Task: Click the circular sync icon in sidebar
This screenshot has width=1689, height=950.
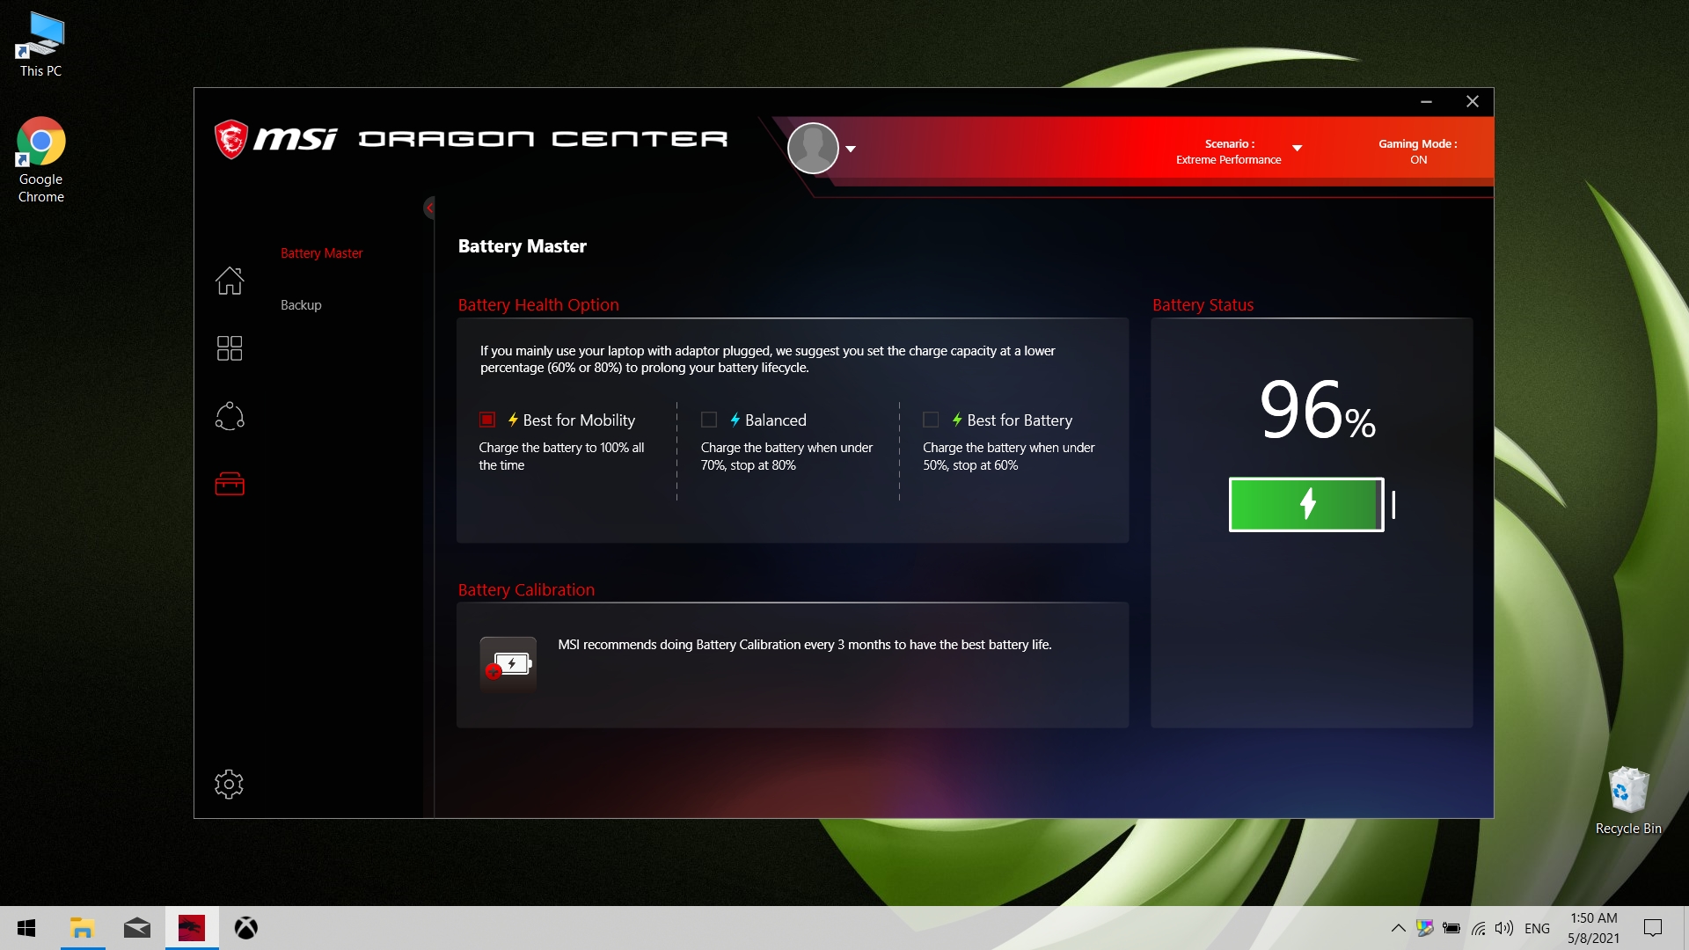Action: point(230,416)
